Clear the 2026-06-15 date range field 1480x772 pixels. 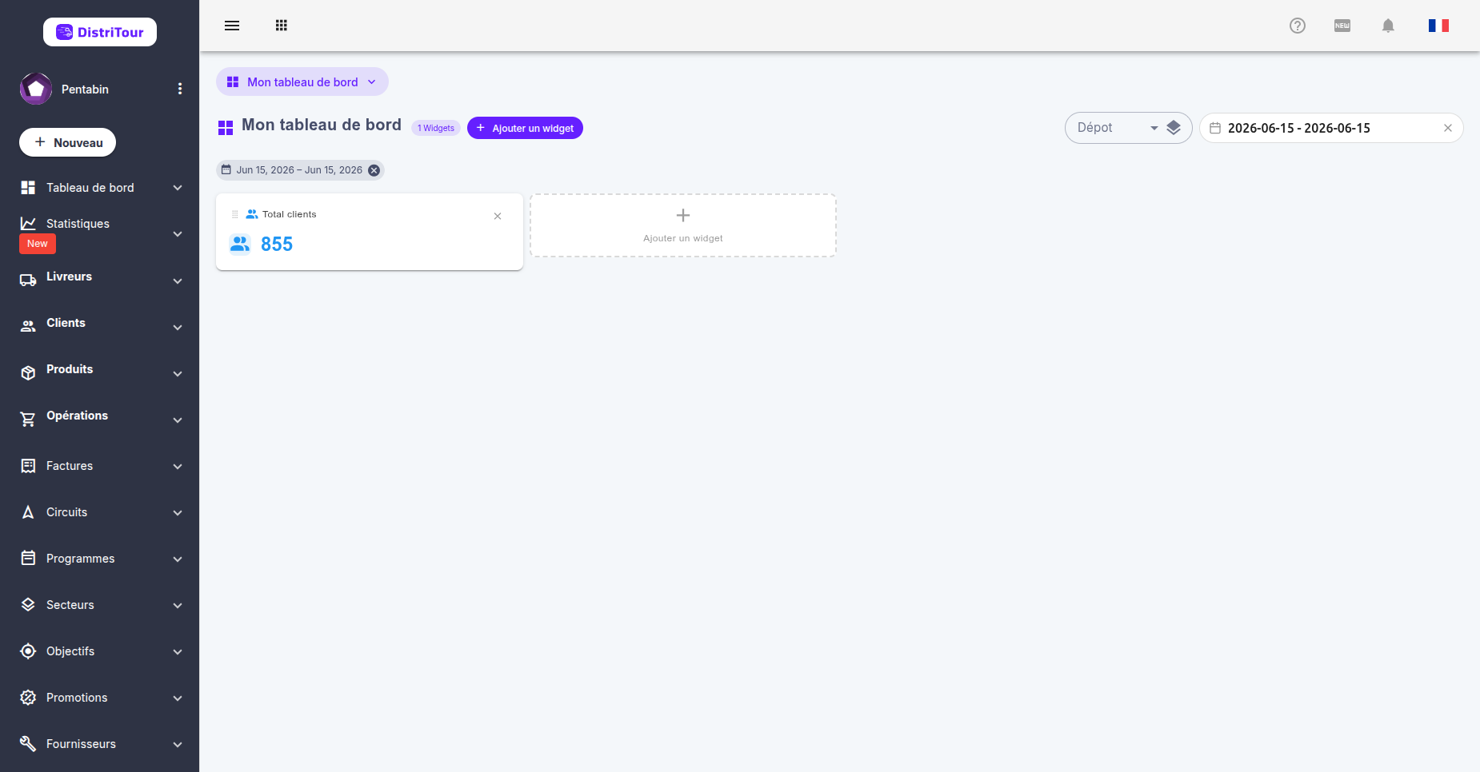point(1447,128)
